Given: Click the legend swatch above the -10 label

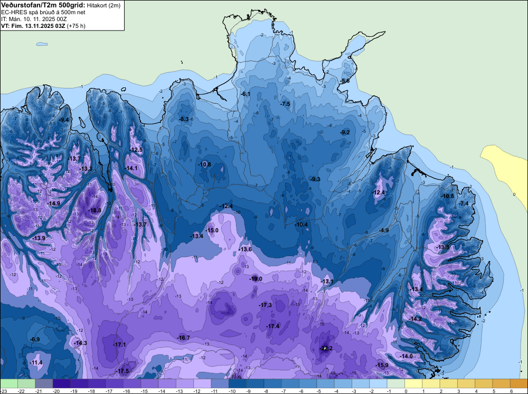Looking at the screenshot, I should click(x=238, y=383).
